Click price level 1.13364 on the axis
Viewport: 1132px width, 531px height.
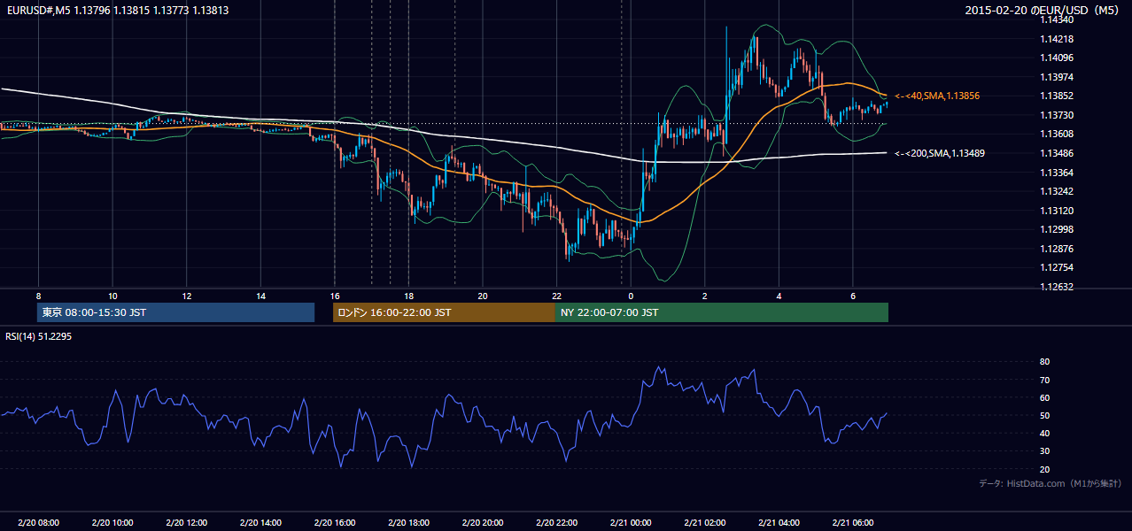[x=1056, y=173]
